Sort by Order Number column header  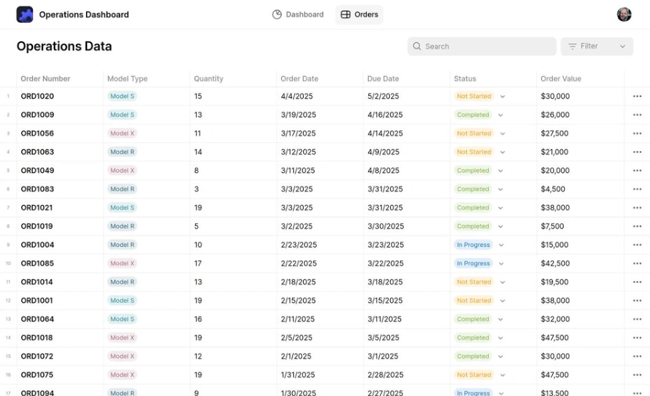coord(45,79)
